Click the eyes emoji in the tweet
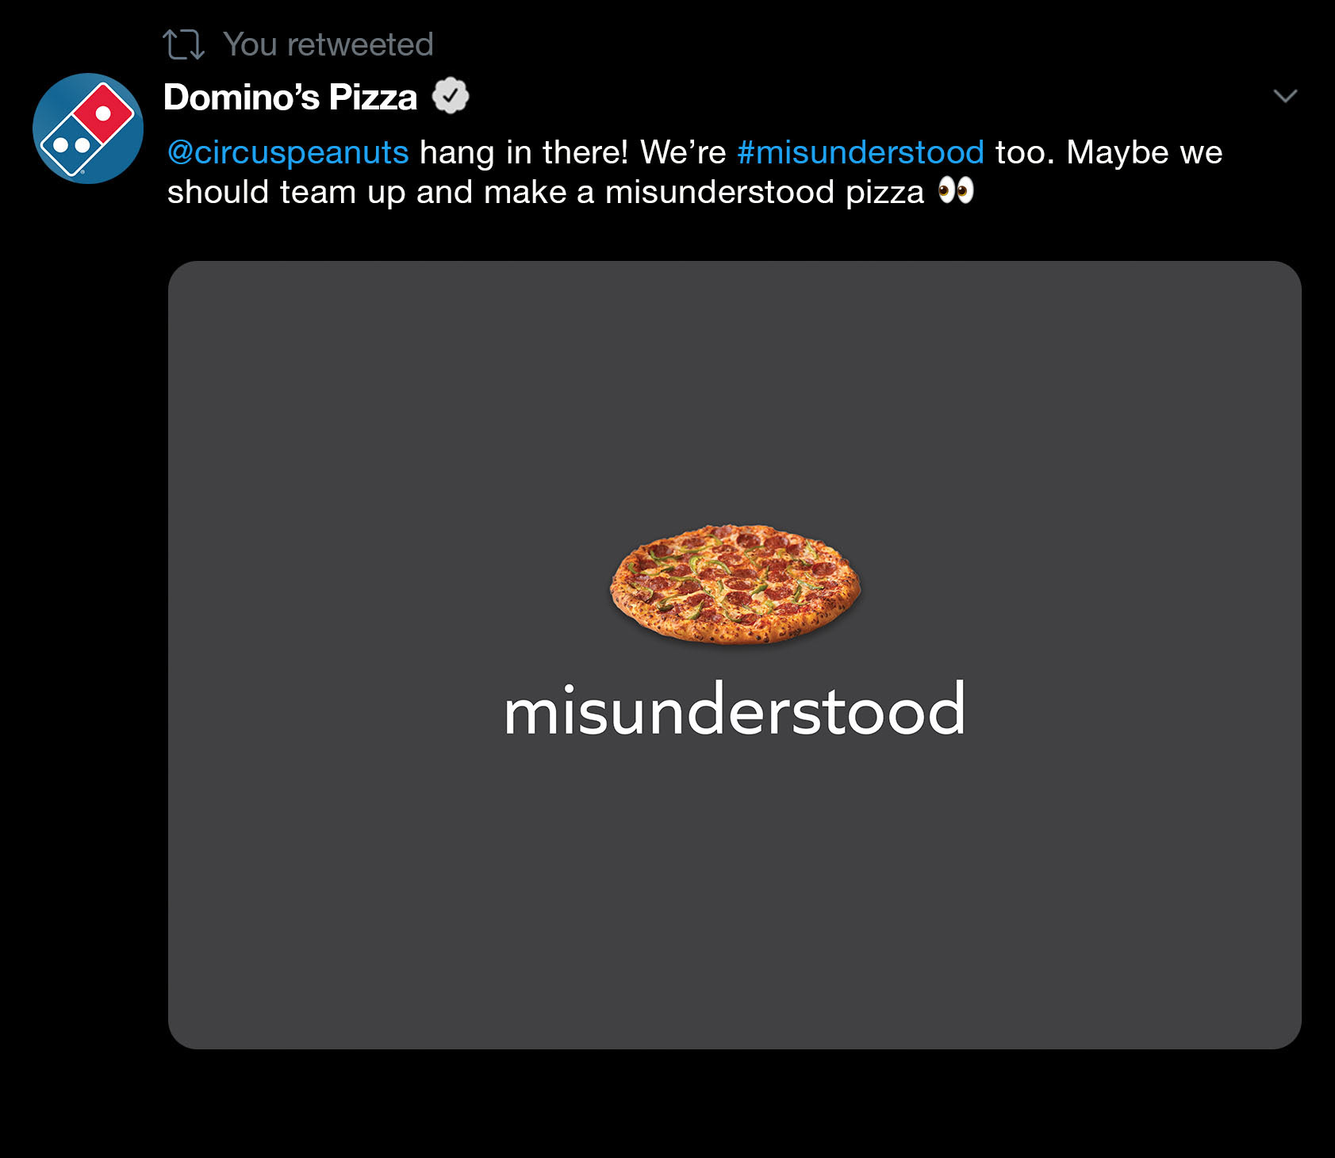 [956, 191]
